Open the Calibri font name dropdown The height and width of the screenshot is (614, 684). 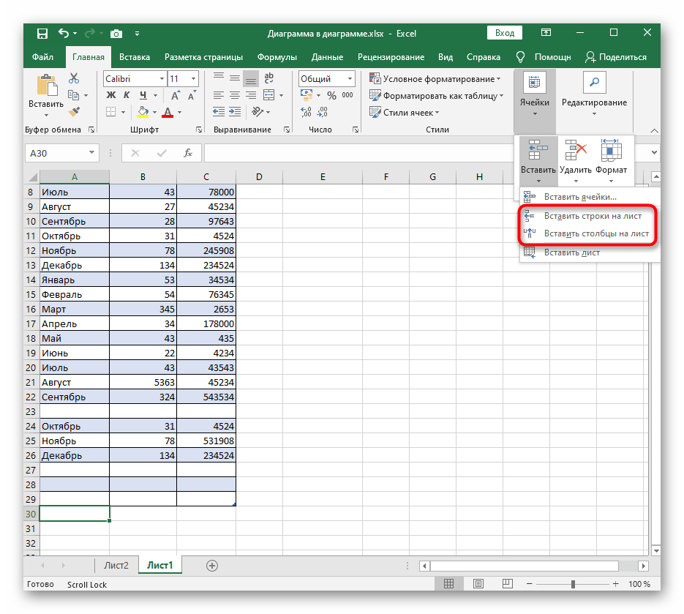[162, 79]
